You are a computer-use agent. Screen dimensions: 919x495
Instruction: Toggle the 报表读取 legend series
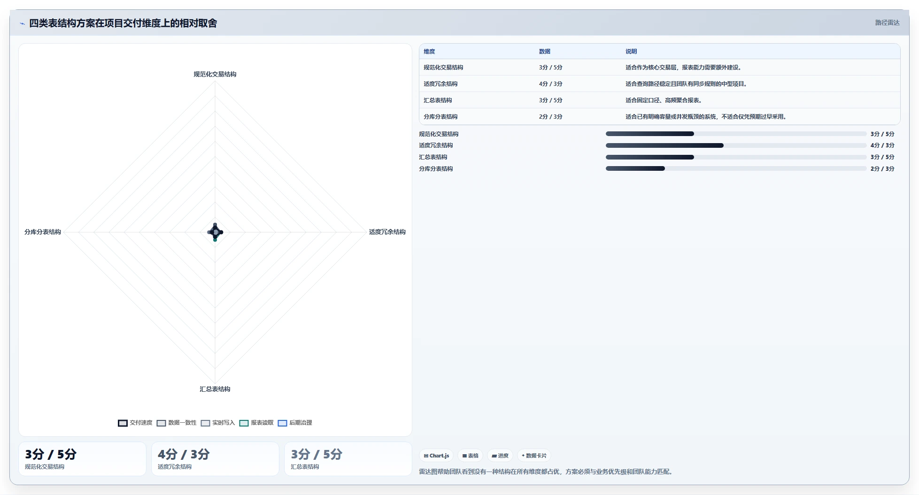click(256, 423)
